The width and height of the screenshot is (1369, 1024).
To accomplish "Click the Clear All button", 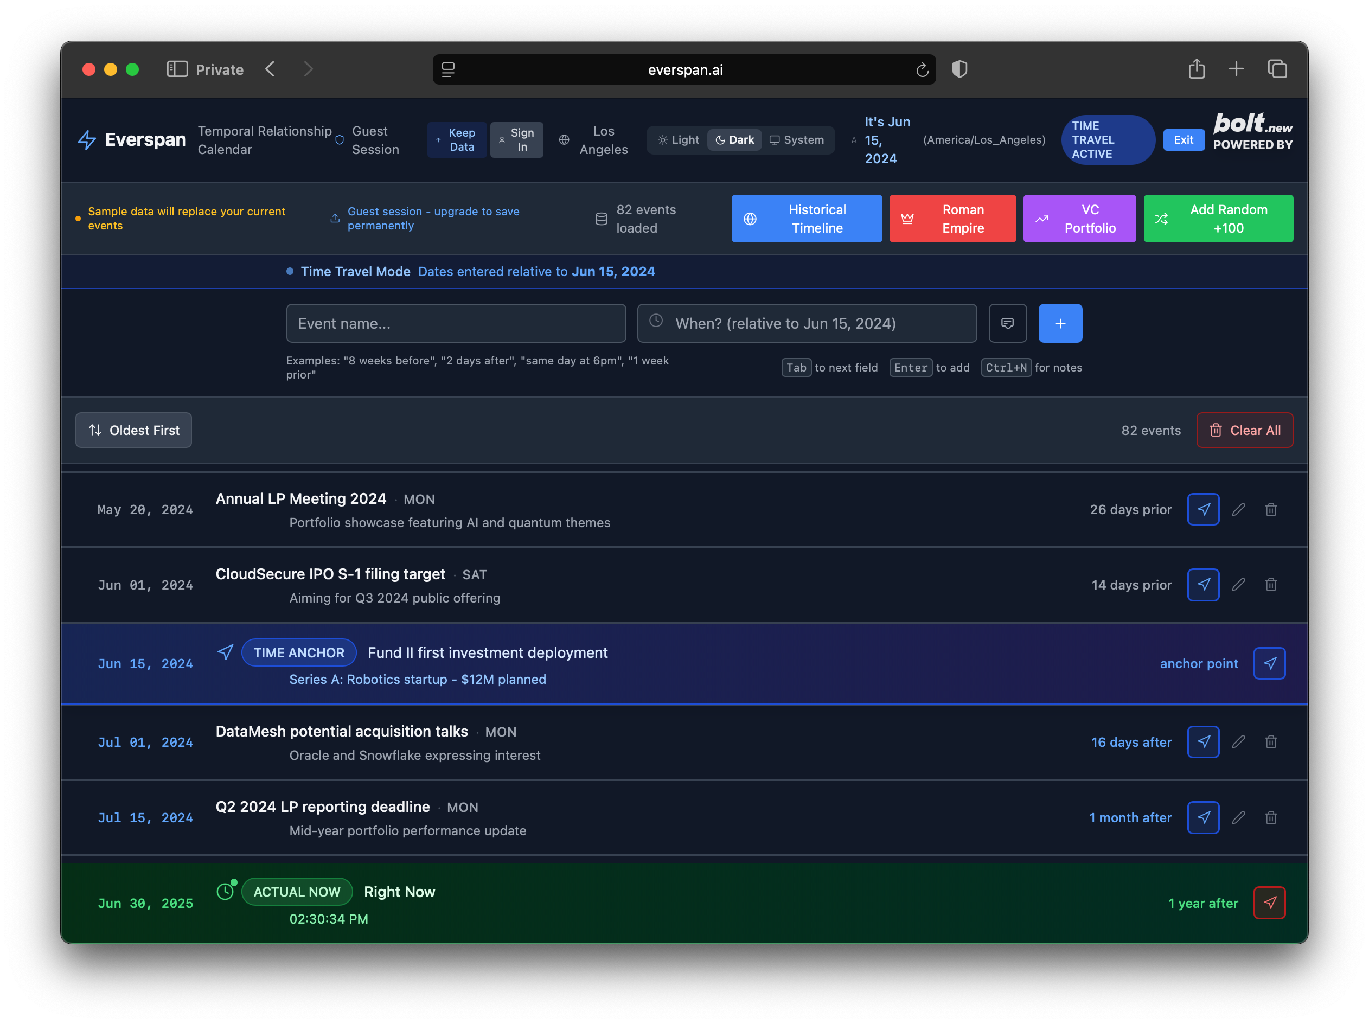I will coord(1244,430).
